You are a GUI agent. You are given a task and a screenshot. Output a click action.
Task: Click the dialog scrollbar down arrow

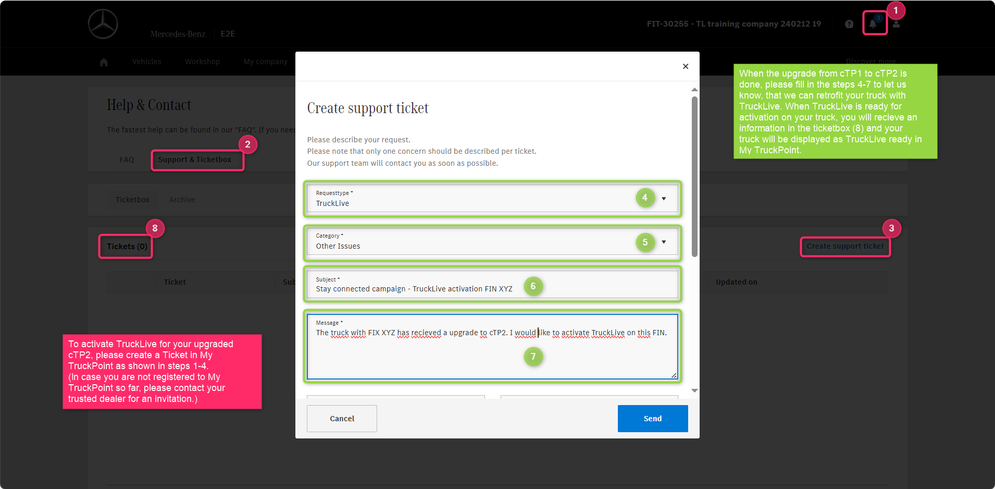[x=694, y=390]
